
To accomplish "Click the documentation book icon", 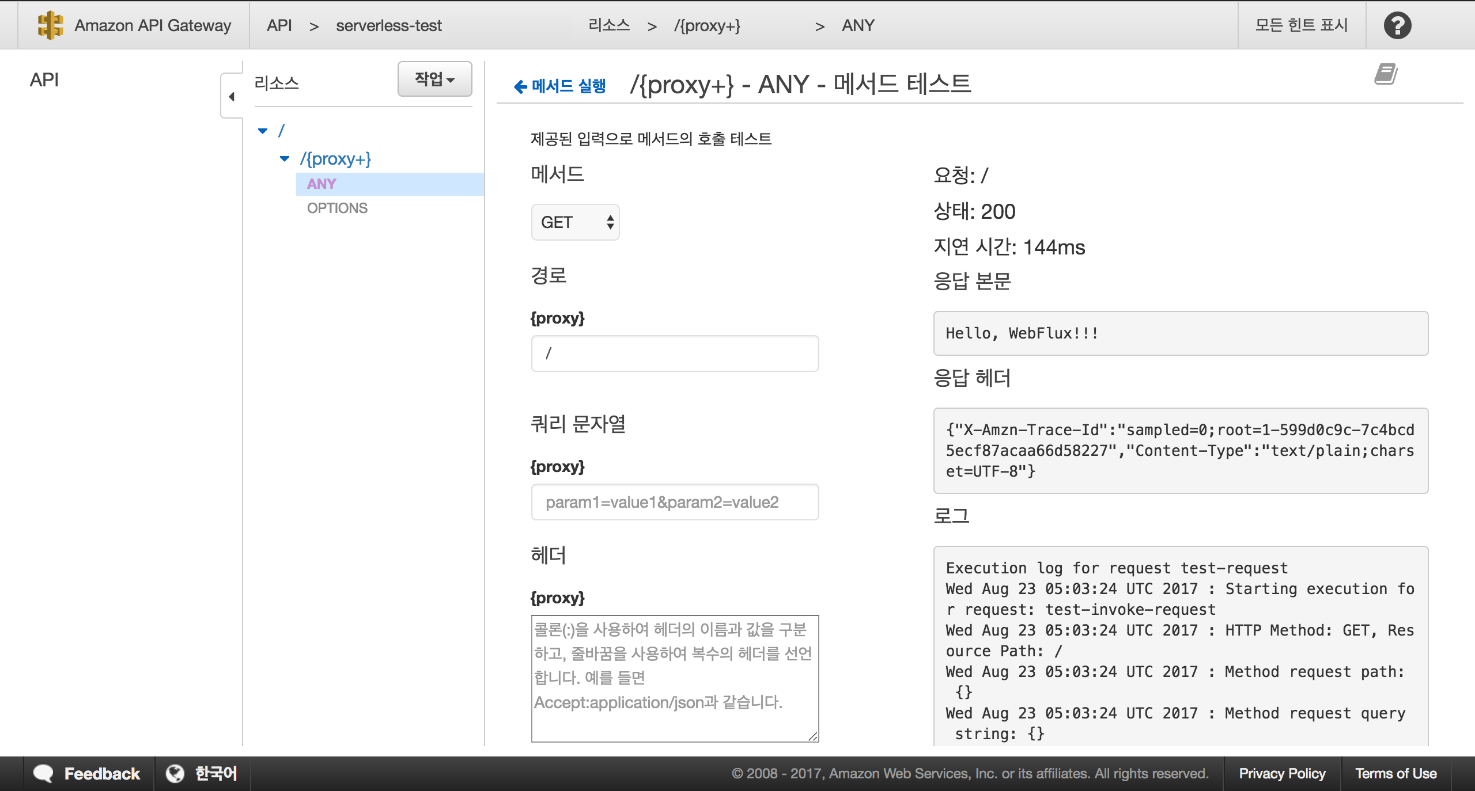I will click(1386, 74).
